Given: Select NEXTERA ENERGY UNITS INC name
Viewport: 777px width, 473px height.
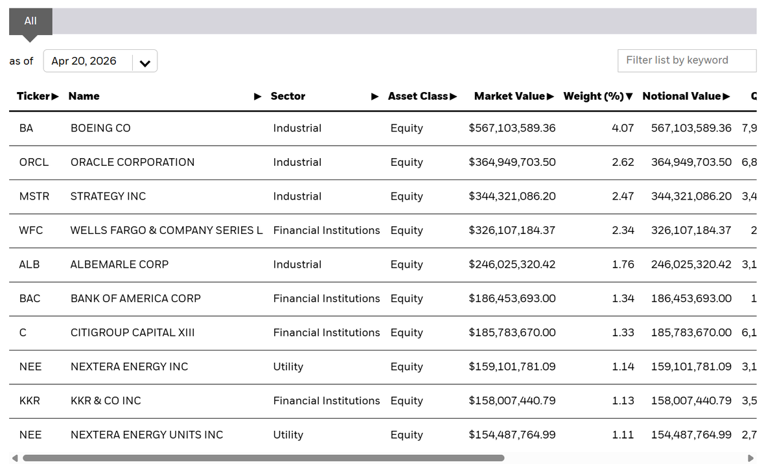Looking at the screenshot, I should click(x=146, y=436).
